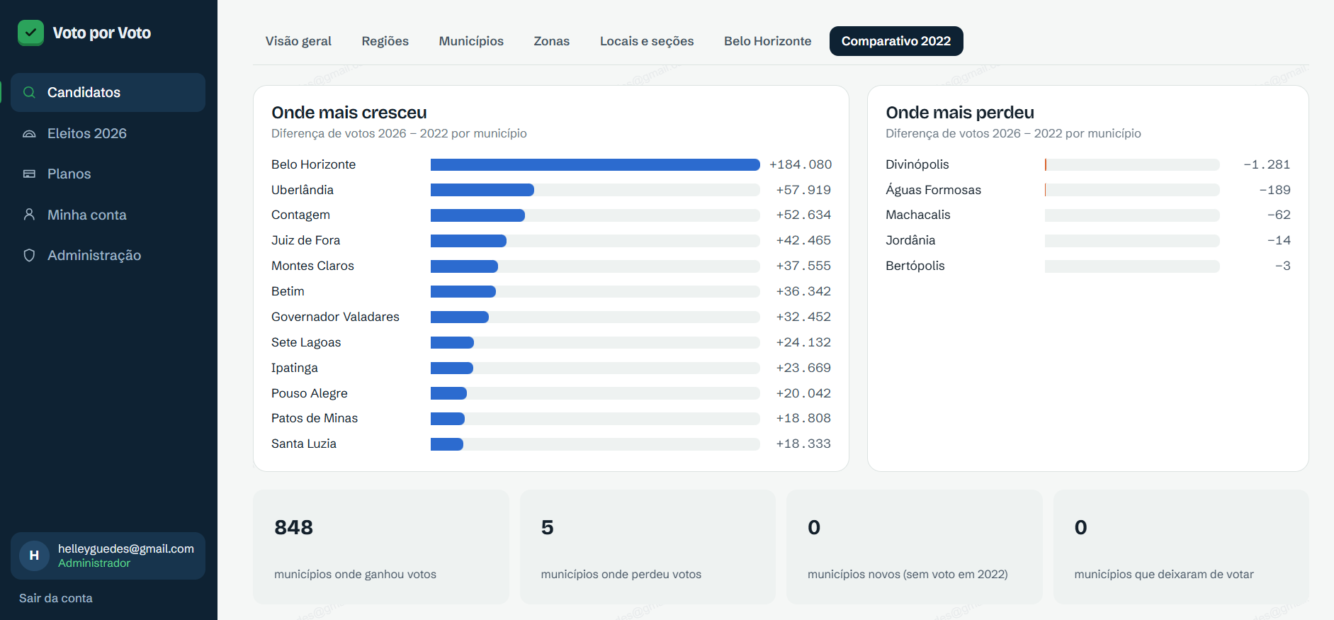The image size is (1334, 620).
Task: Select the Municípios tab
Action: coord(471,41)
